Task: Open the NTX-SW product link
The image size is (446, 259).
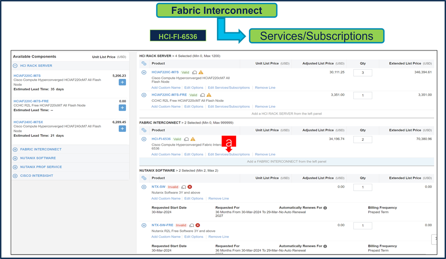Action: [x=158, y=187]
